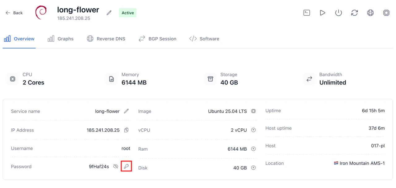Switch to the Overview tab
The height and width of the screenshot is (188, 396).
click(x=19, y=39)
